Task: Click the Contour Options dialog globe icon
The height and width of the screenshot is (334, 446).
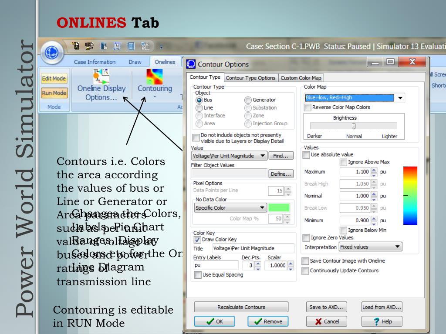Action: (191, 64)
